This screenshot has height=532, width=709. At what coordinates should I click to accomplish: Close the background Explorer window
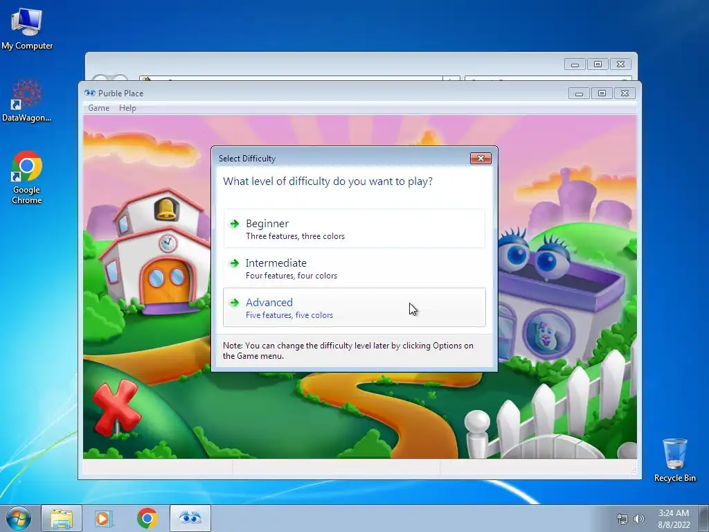(620, 64)
